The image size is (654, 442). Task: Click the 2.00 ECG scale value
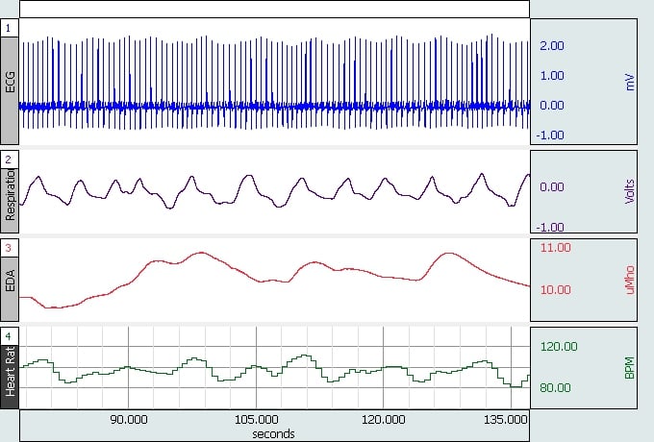click(x=552, y=45)
